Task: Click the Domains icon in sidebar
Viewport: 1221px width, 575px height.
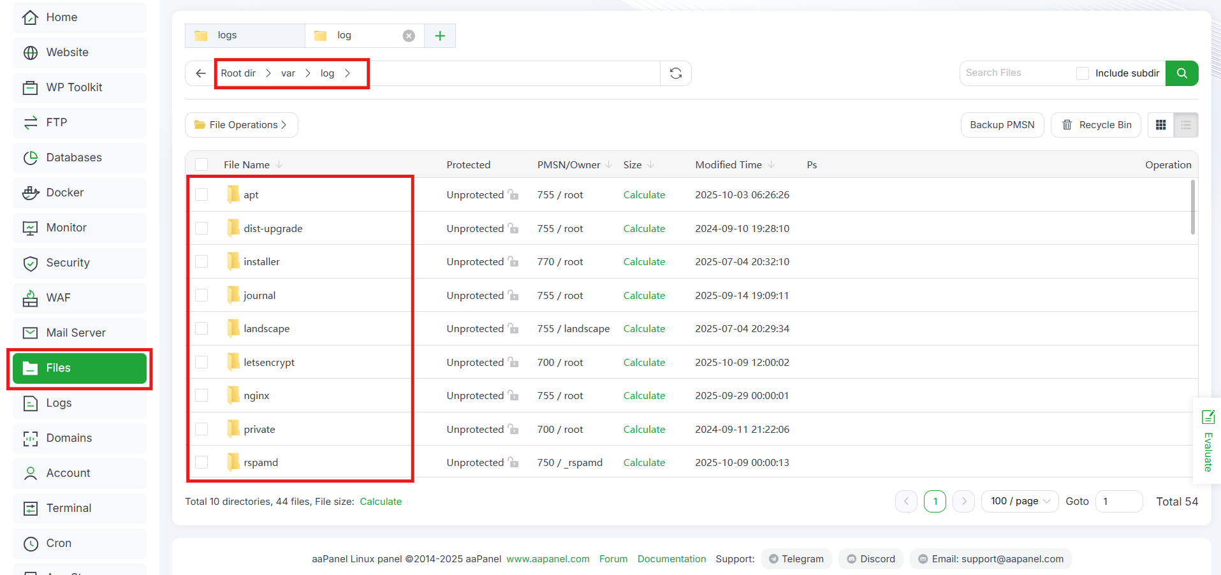Action: [30, 438]
